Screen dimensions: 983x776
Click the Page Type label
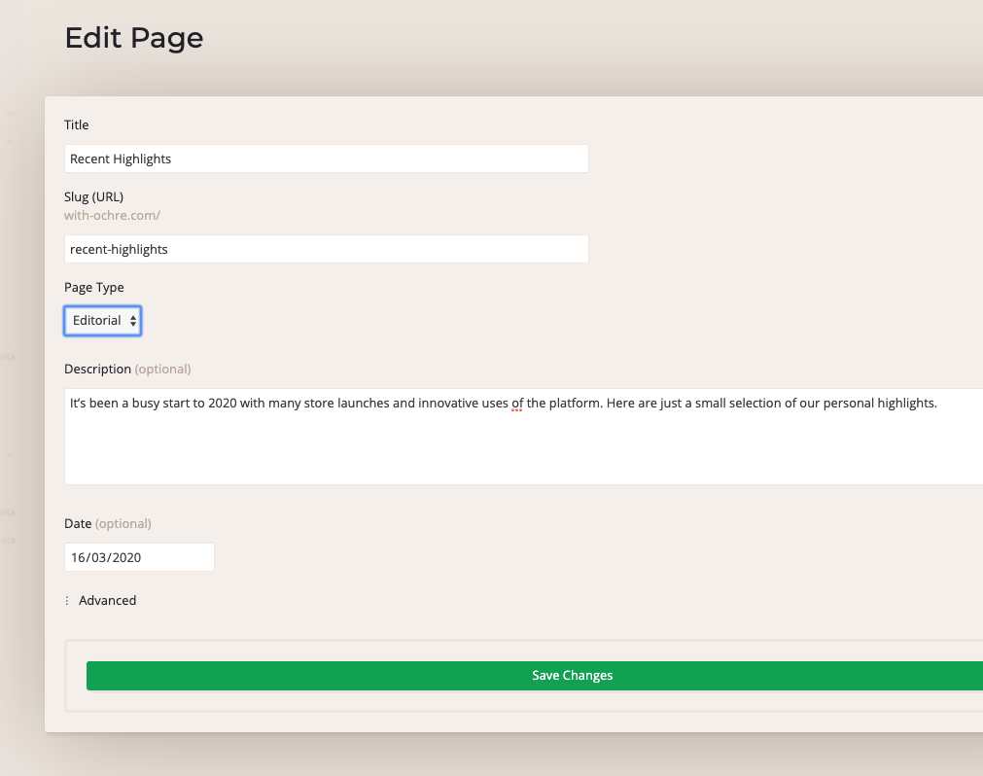(94, 287)
